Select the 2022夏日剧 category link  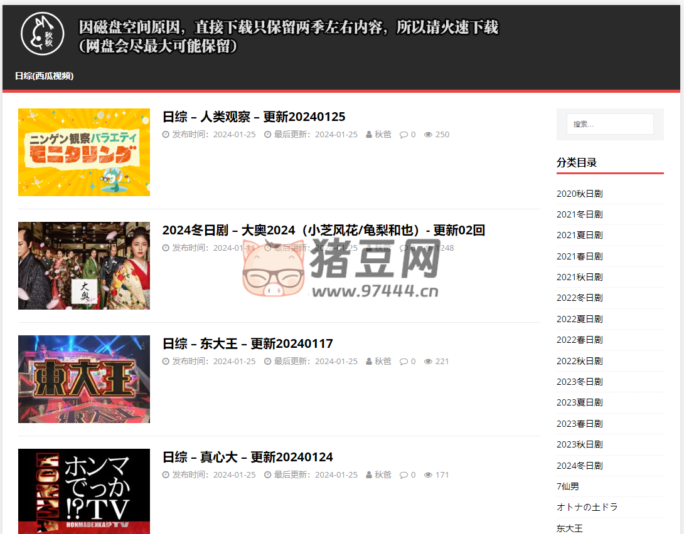point(579,318)
